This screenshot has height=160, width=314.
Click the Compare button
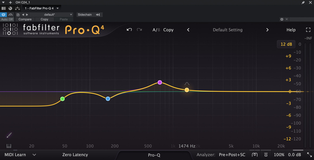coord(25,19)
